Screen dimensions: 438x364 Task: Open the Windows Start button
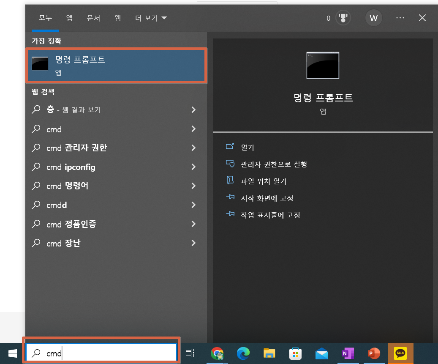[x=13, y=353]
